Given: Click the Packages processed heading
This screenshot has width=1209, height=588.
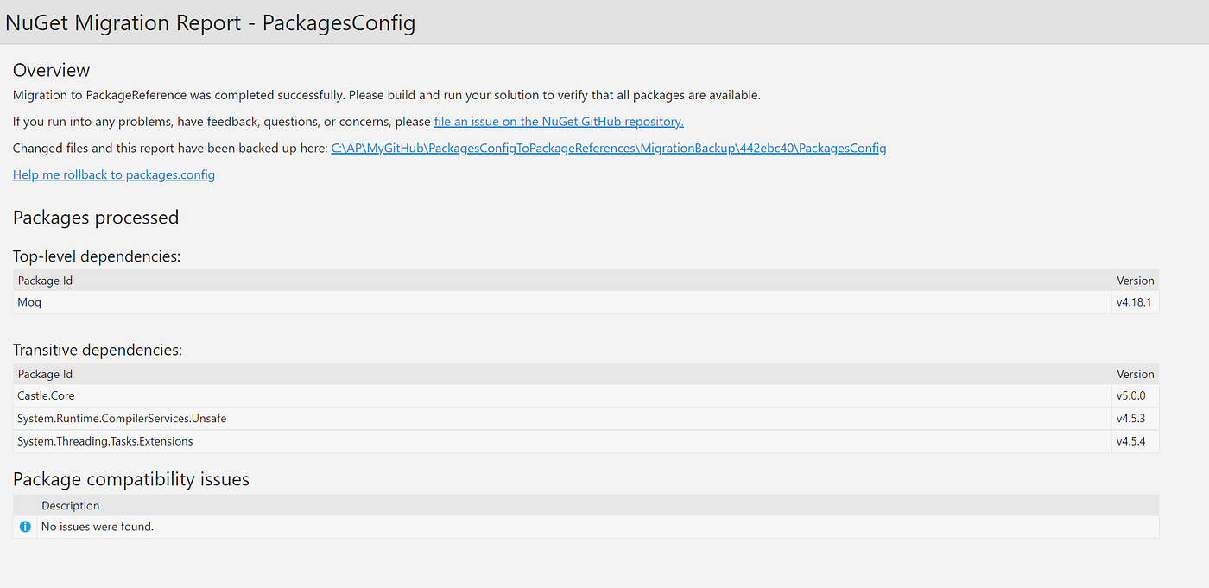Looking at the screenshot, I should click(x=95, y=217).
